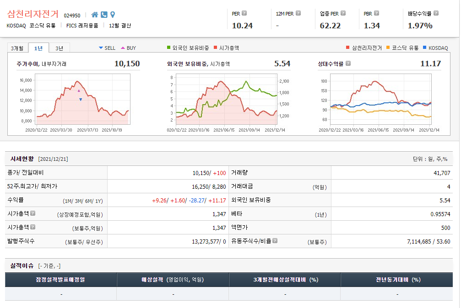Viewport: 461px width, 308px height.
Task: Open help icon next to 업종 PER
Action: [343, 13]
